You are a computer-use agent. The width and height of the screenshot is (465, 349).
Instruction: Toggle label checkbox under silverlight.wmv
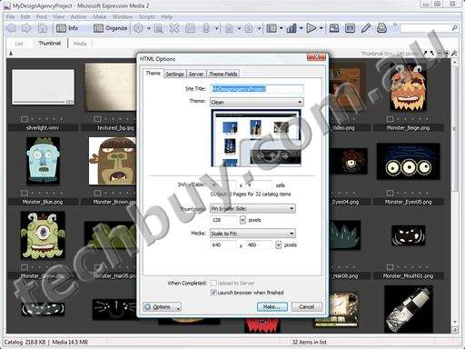click(x=25, y=119)
